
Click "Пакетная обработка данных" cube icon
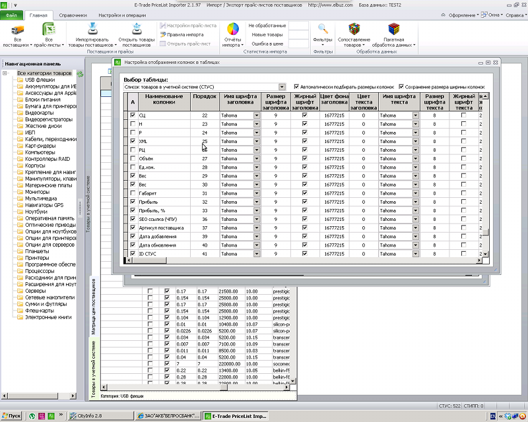(393, 29)
